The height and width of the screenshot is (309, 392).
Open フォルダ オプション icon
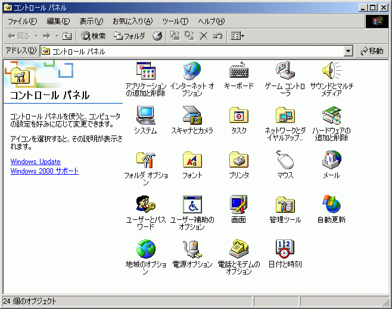pos(146,160)
